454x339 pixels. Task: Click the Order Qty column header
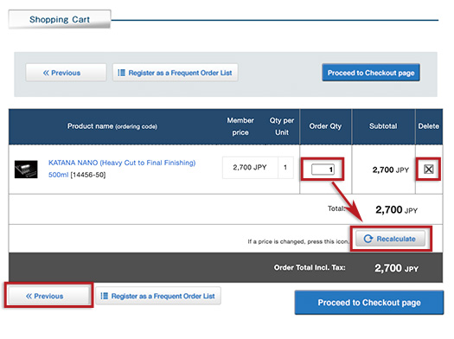coord(325,126)
